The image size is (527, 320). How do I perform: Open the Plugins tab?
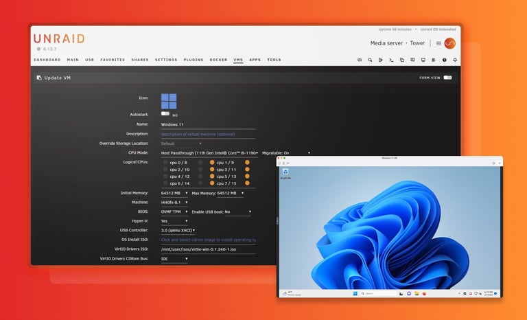[194, 60]
